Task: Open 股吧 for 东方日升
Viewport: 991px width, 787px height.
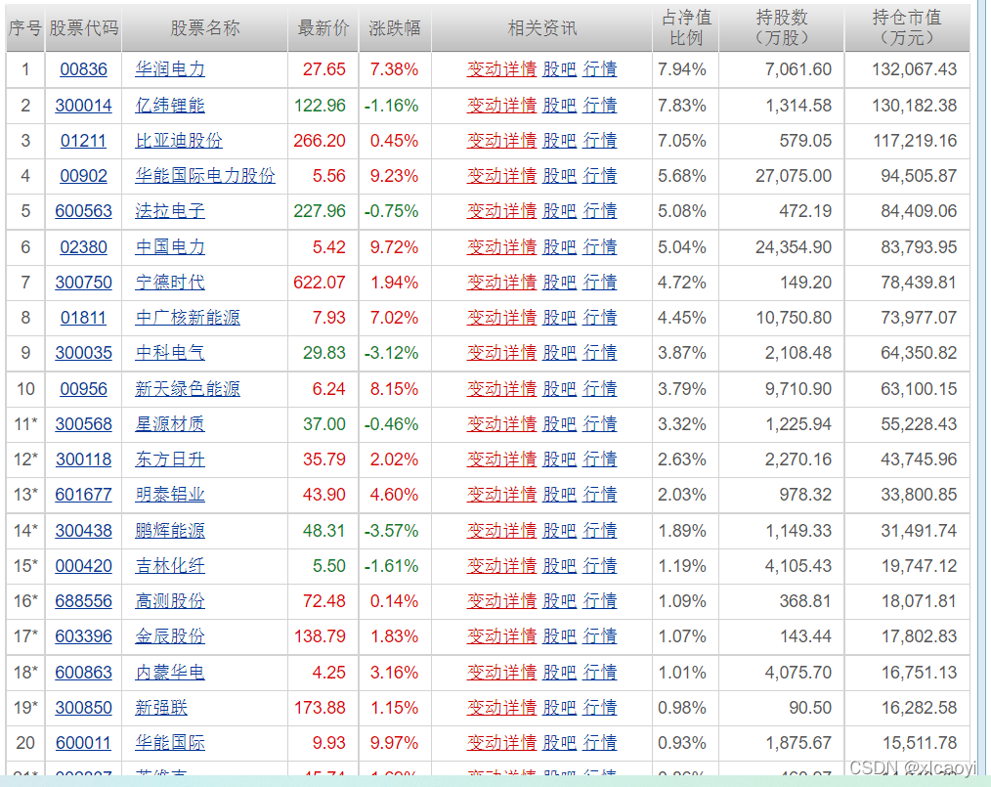Action: pyautogui.click(x=559, y=459)
